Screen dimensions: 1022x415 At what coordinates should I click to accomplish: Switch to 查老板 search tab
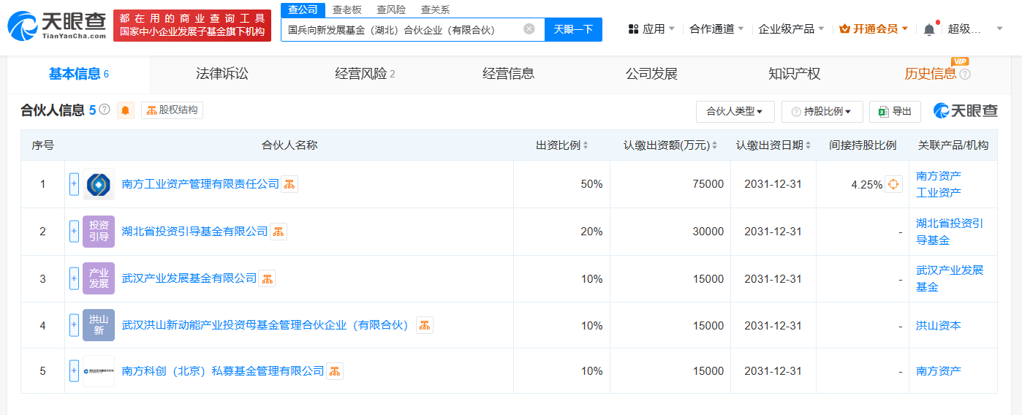tap(347, 9)
